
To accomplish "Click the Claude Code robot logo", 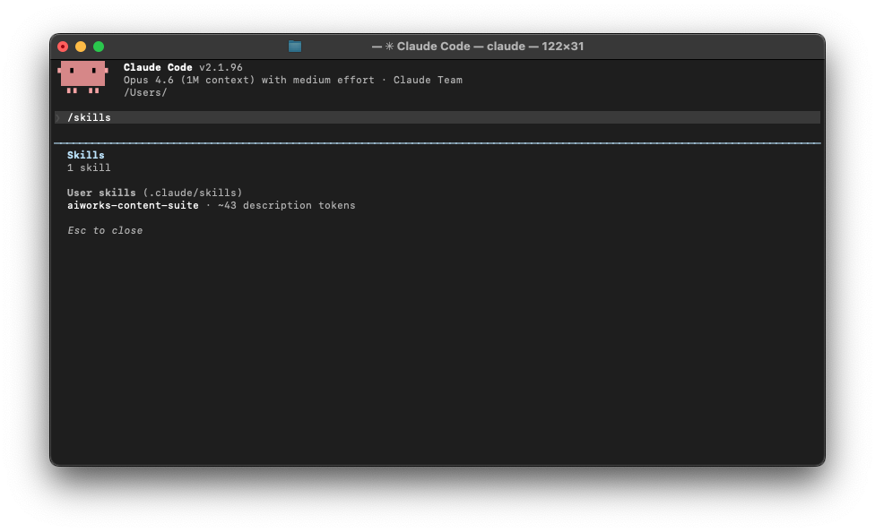I will [x=84, y=78].
